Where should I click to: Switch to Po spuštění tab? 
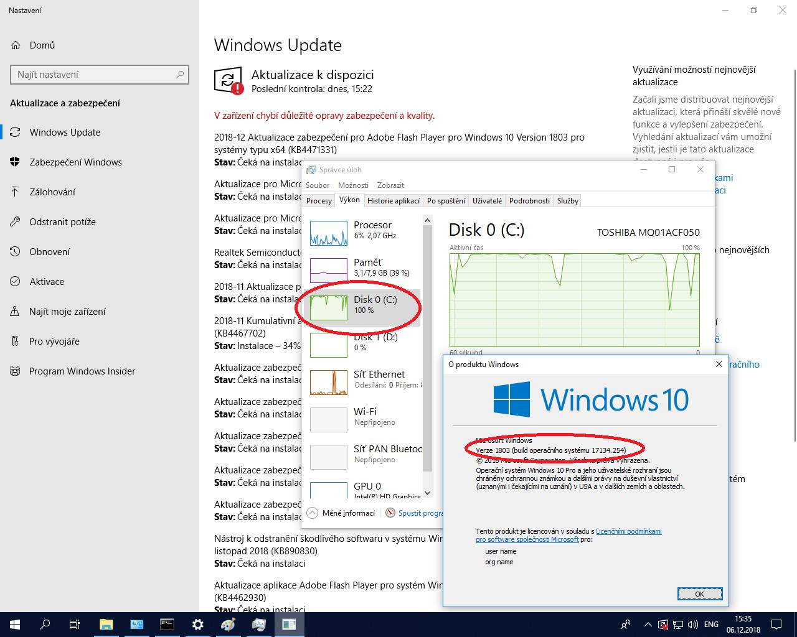(x=446, y=200)
